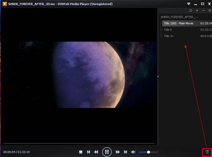Select Title 31 in the playlist
The width and height of the screenshot is (212, 157).
coord(187,36)
